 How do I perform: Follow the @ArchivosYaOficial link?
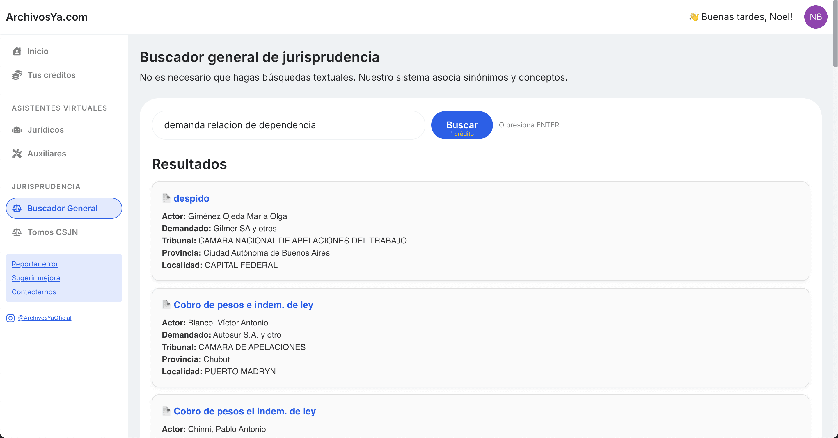click(44, 318)
